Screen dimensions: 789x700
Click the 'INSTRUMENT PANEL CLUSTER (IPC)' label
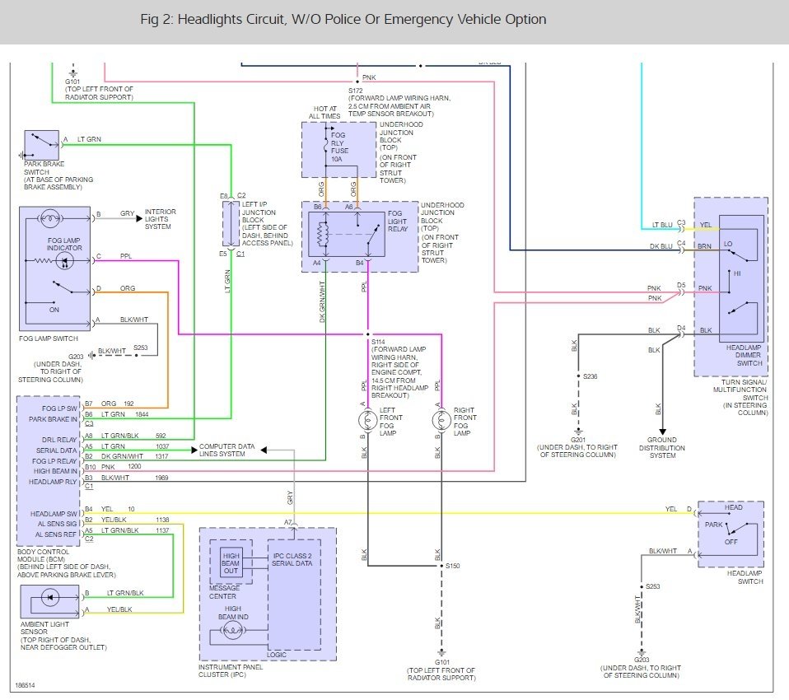pos(231,671)
